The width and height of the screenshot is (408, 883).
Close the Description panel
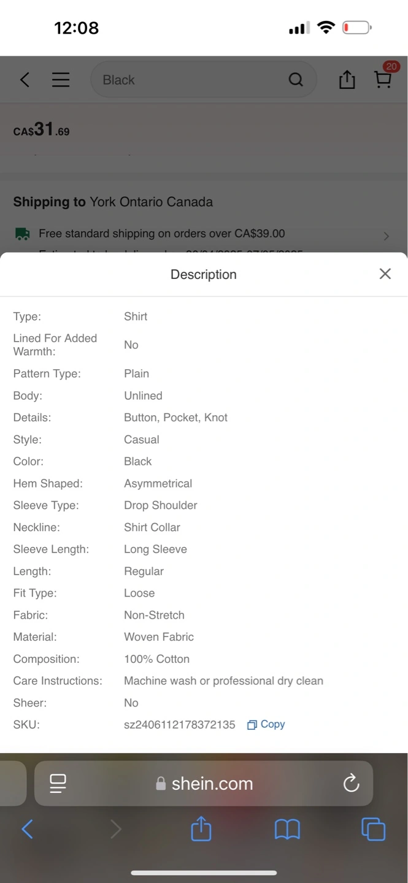click(385, 274)
